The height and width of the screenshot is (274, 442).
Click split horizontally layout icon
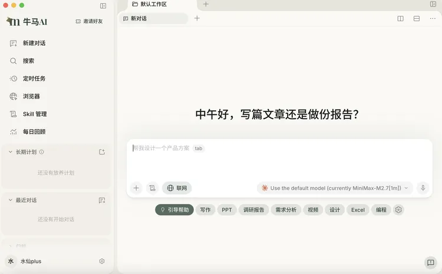point(417,19)
